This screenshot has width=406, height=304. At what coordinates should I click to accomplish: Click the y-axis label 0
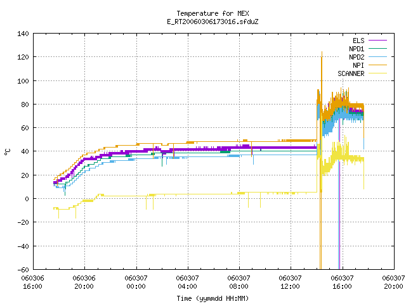(x=27, y=199)
